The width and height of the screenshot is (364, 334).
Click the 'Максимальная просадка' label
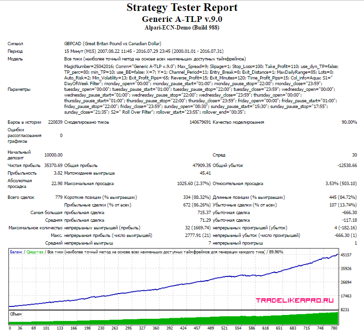[x=89, y=184]
